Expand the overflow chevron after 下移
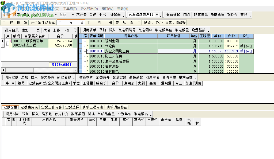 [75, 30]
